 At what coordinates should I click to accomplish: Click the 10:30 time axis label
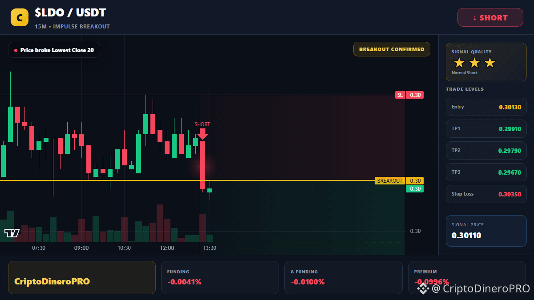[124, 248]
